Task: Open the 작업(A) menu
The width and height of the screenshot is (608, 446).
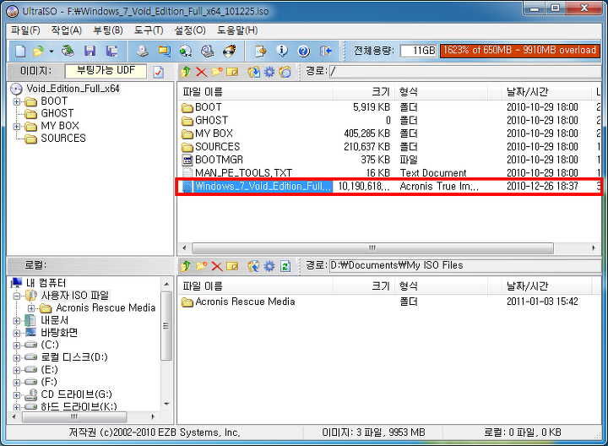Action: (67, 30)
